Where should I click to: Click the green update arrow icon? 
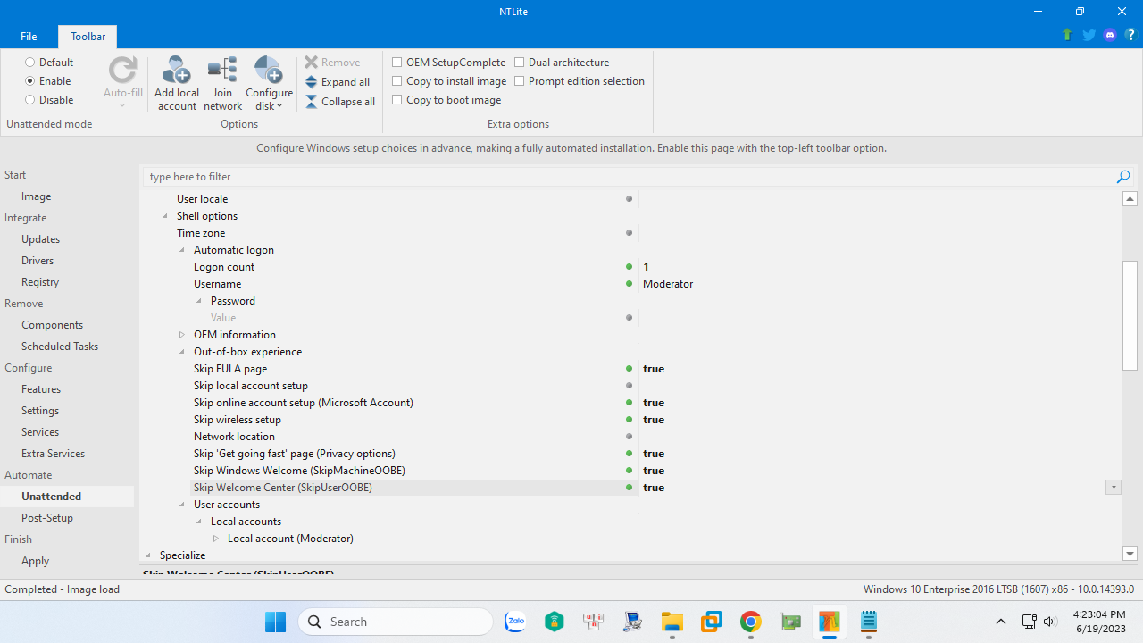point(1067,35)
